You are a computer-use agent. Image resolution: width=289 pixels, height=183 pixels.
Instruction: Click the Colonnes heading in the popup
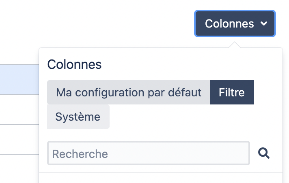[x=74, y=64]
